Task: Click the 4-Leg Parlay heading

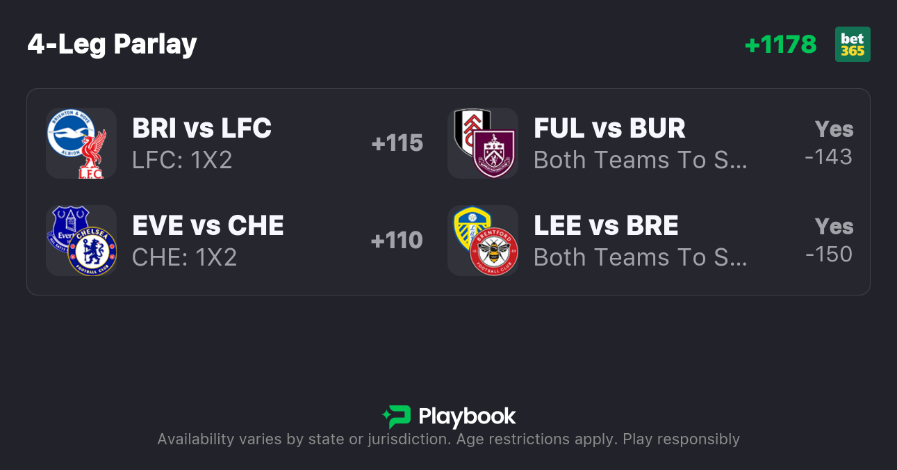Action: [x=113, y=44]
